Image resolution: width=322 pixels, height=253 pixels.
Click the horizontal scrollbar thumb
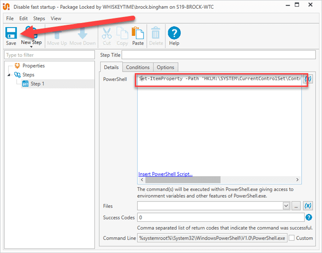point(183,180)
